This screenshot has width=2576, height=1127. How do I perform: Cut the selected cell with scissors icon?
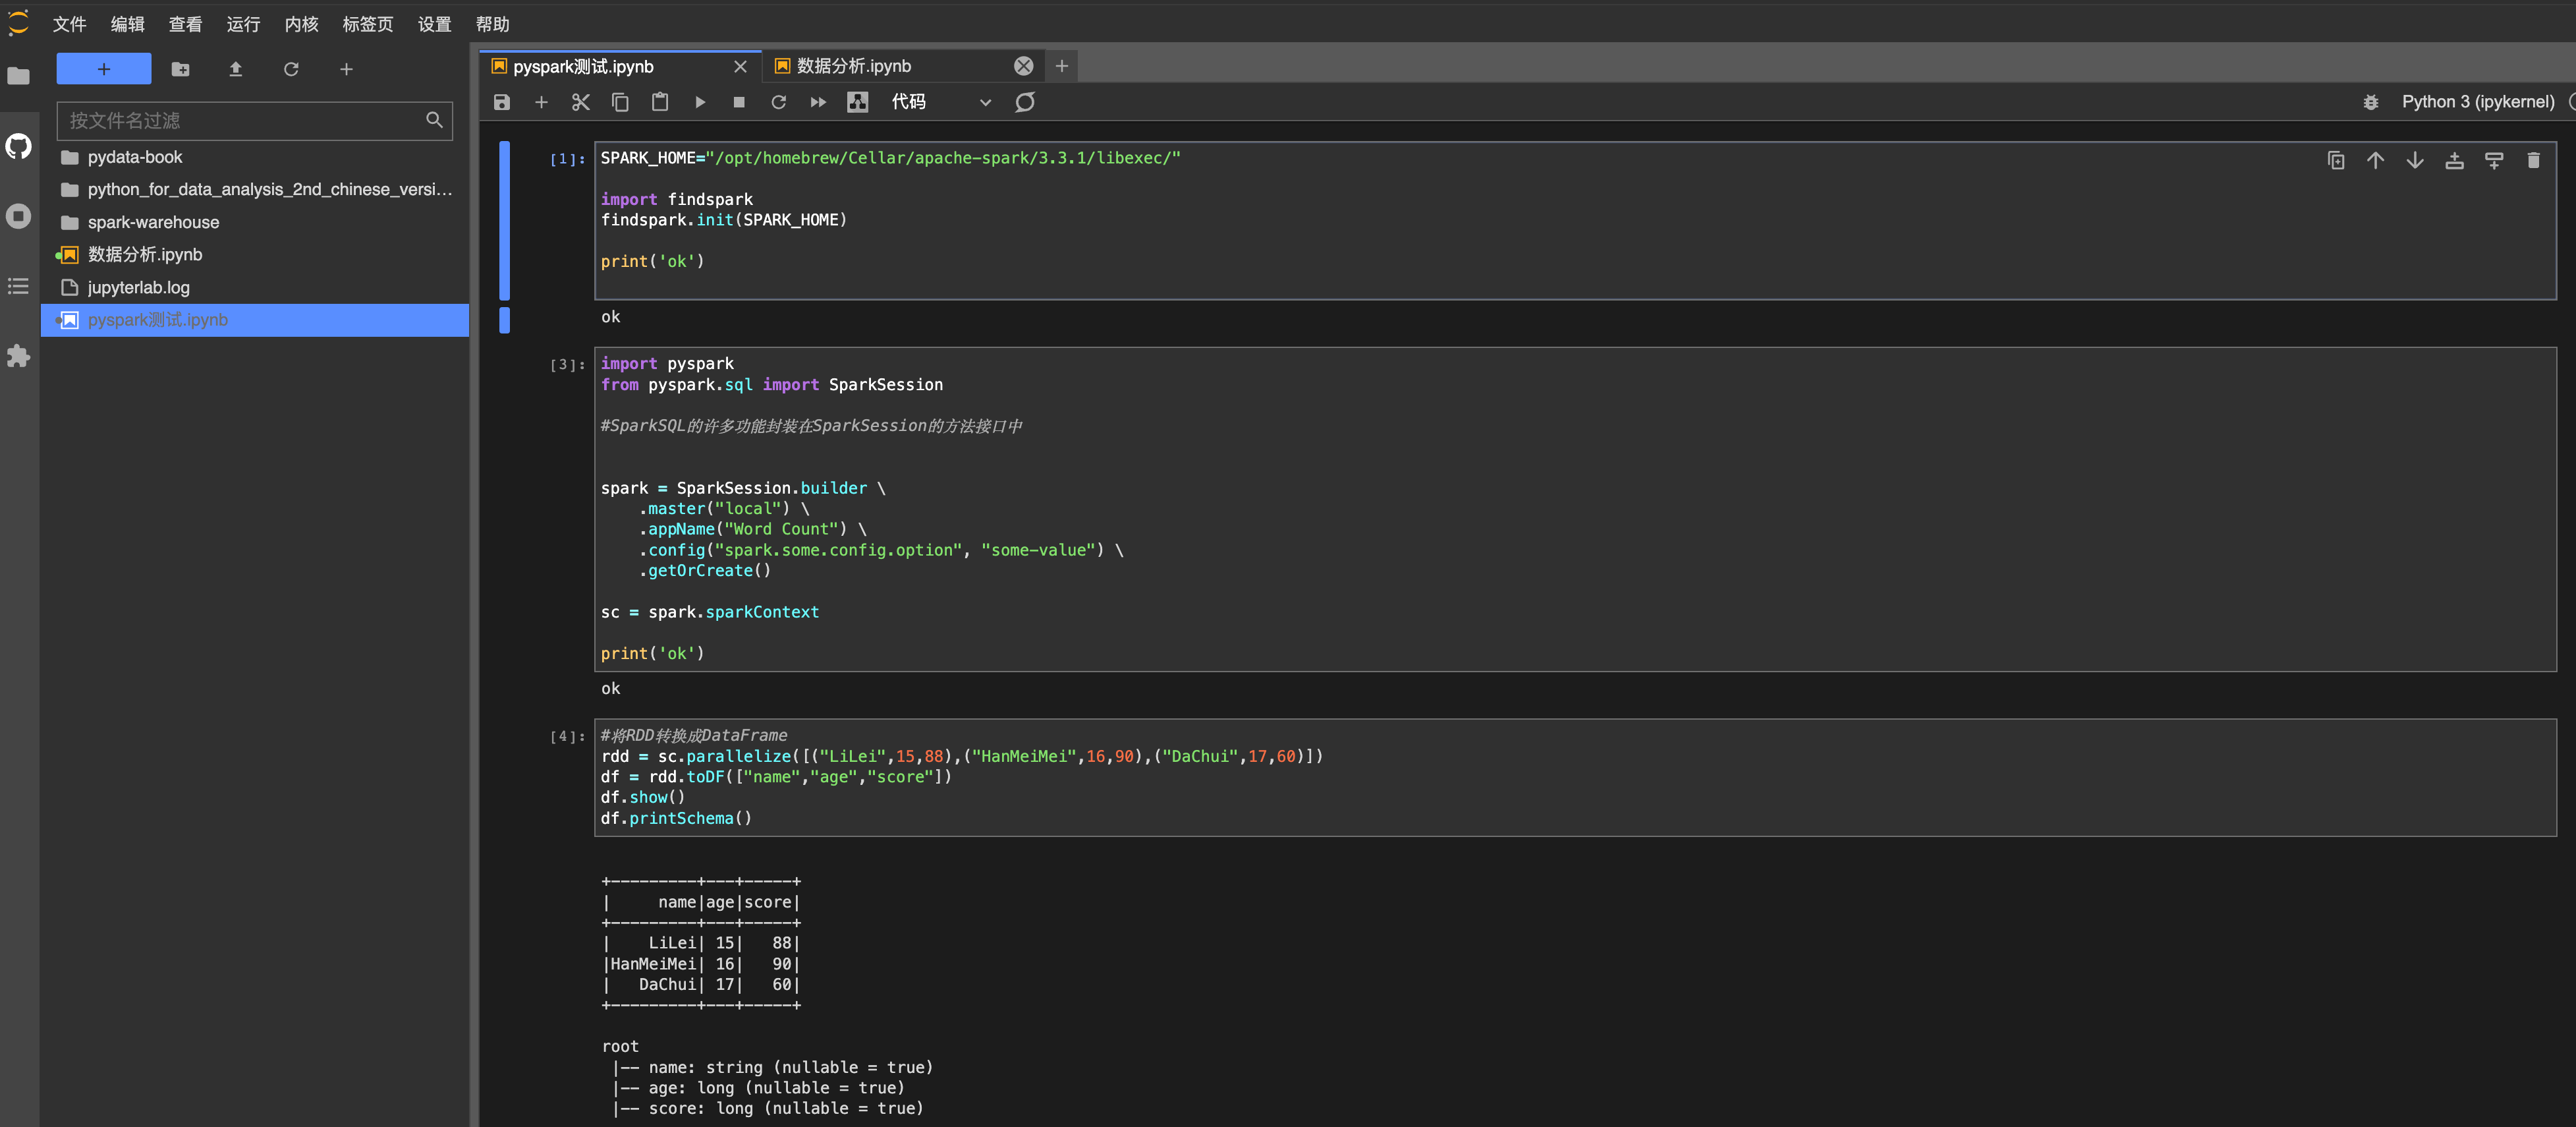pyautogui.click(x=580, y=102)
